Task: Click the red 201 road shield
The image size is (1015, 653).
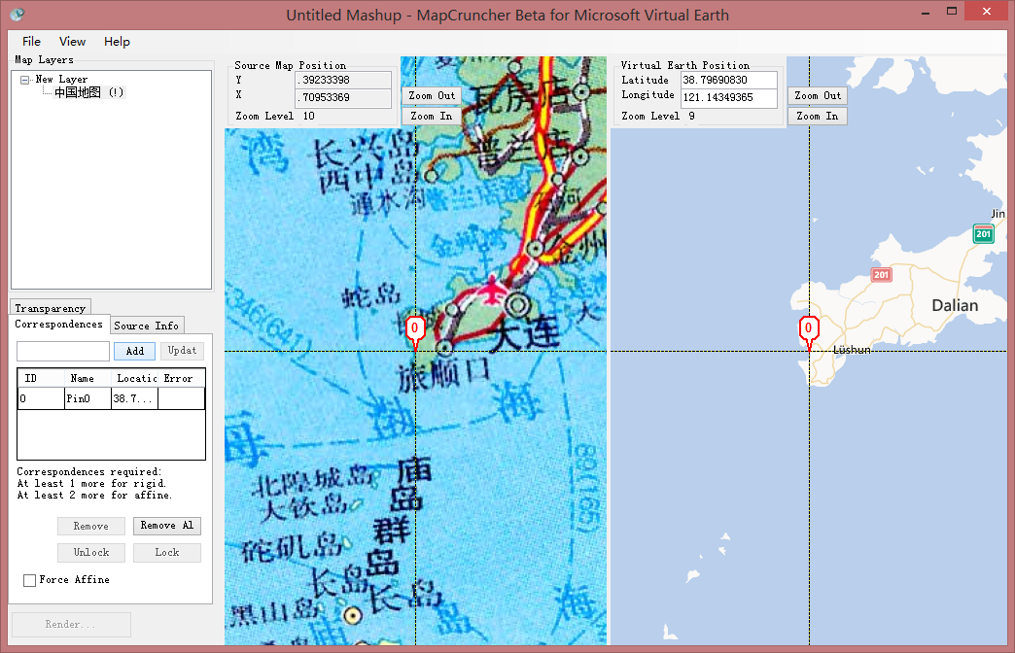Action: [x=881, y=274]
